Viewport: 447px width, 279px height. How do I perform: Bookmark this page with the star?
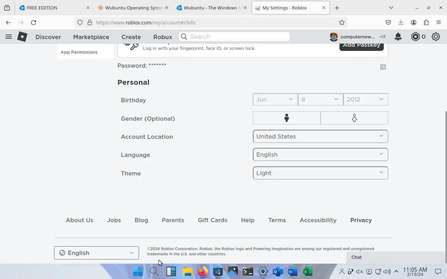(x=342, y=22)
